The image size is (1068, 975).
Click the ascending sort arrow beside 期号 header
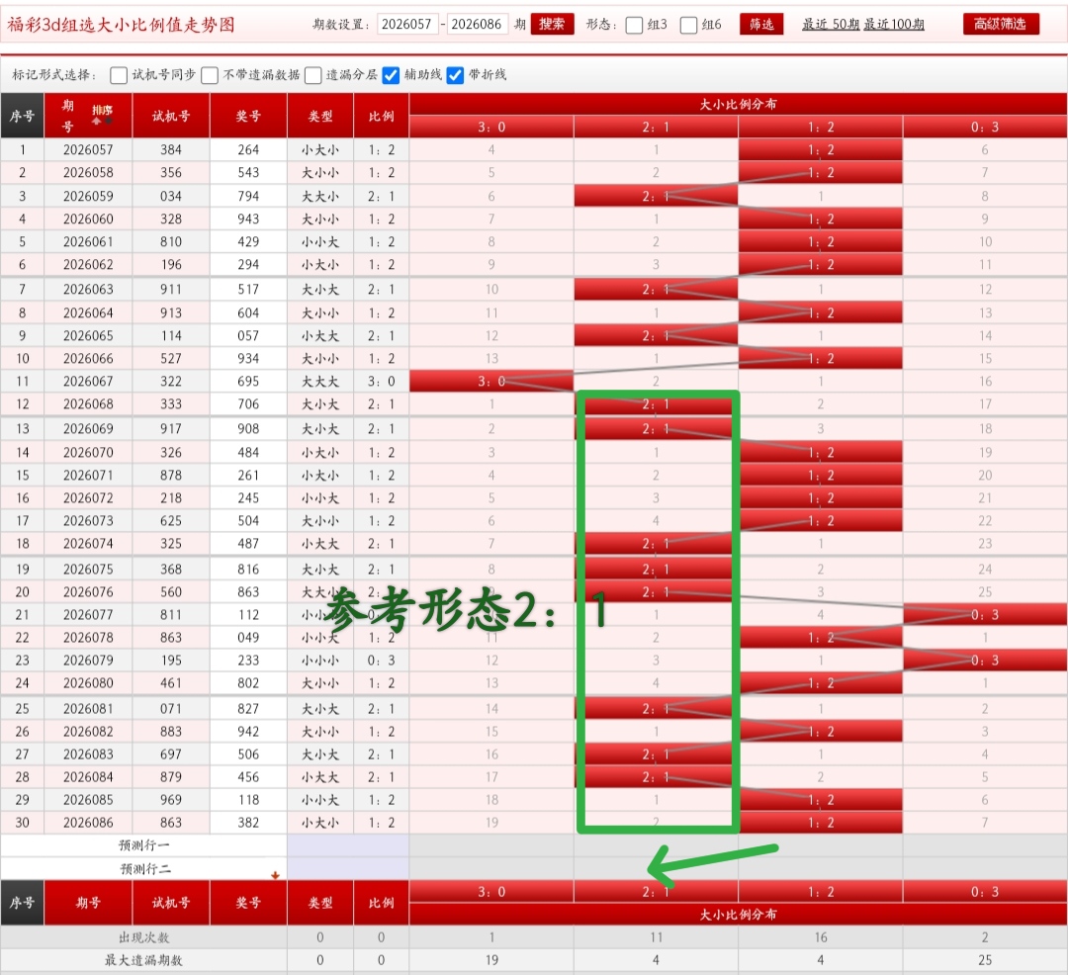click(97, 121)
